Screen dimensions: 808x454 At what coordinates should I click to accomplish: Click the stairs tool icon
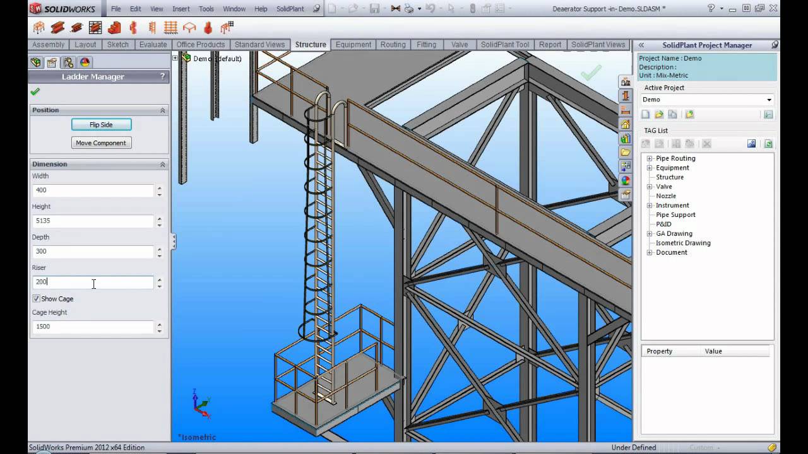114,28
